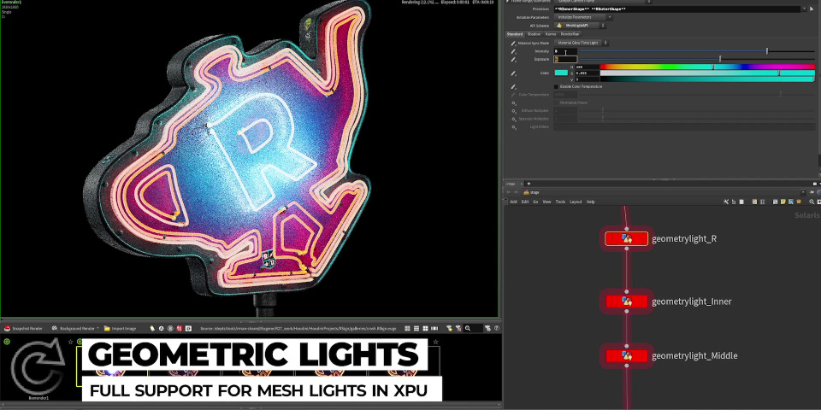Click the Import Image folder icon
The height and width of the screenshot is (410, 821).
107,328
